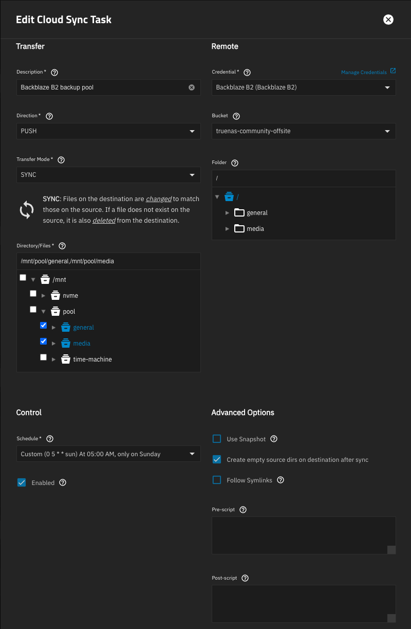Toggle the Enabled checkbox
Screen dimensions: 411x629
22,482
